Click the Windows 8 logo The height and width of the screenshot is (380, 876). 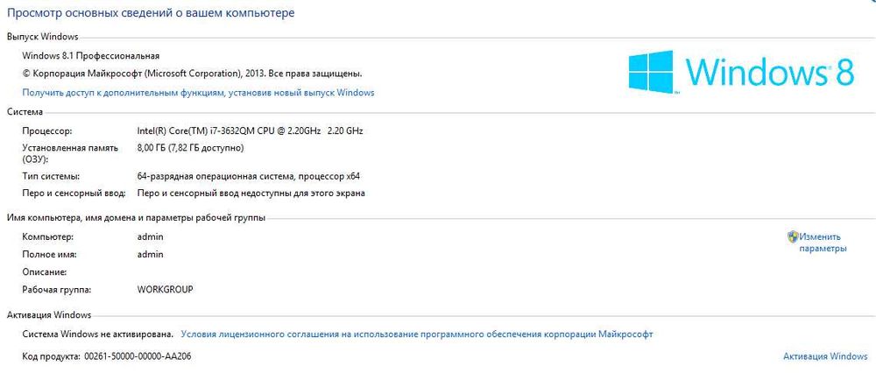click(x=740, y=72)
